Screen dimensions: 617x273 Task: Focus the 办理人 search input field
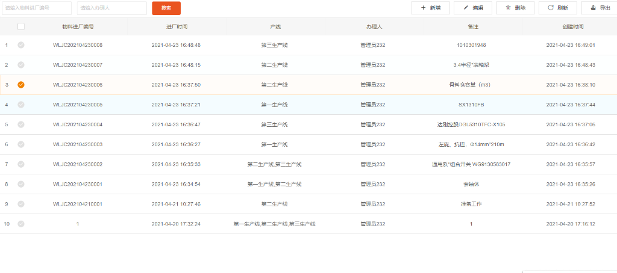[111, 8]
